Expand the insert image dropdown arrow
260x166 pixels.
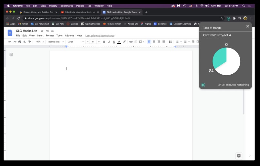(x=144, y=42)
